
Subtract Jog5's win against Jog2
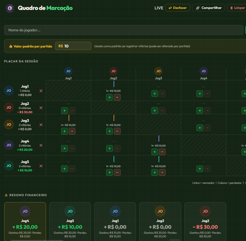coord(117,172)
